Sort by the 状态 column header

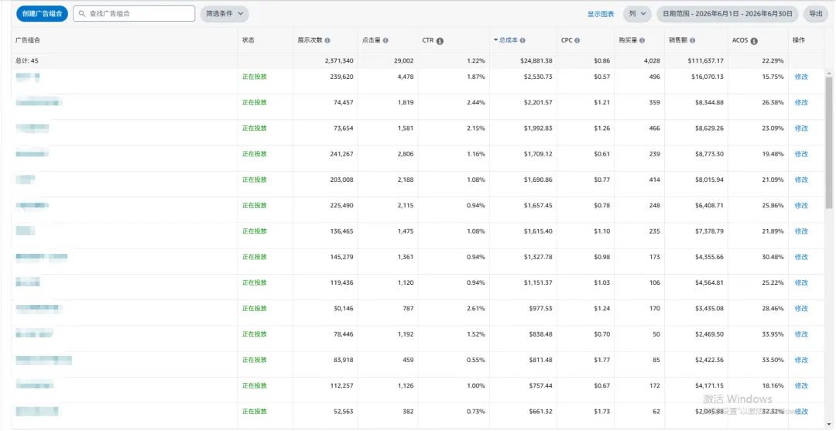248,40
